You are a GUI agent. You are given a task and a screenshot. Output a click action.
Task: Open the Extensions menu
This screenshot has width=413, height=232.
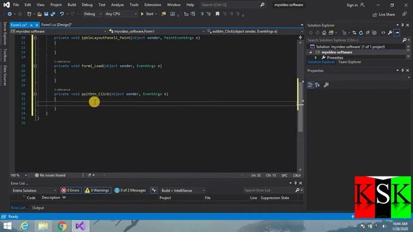click(153, 5)
